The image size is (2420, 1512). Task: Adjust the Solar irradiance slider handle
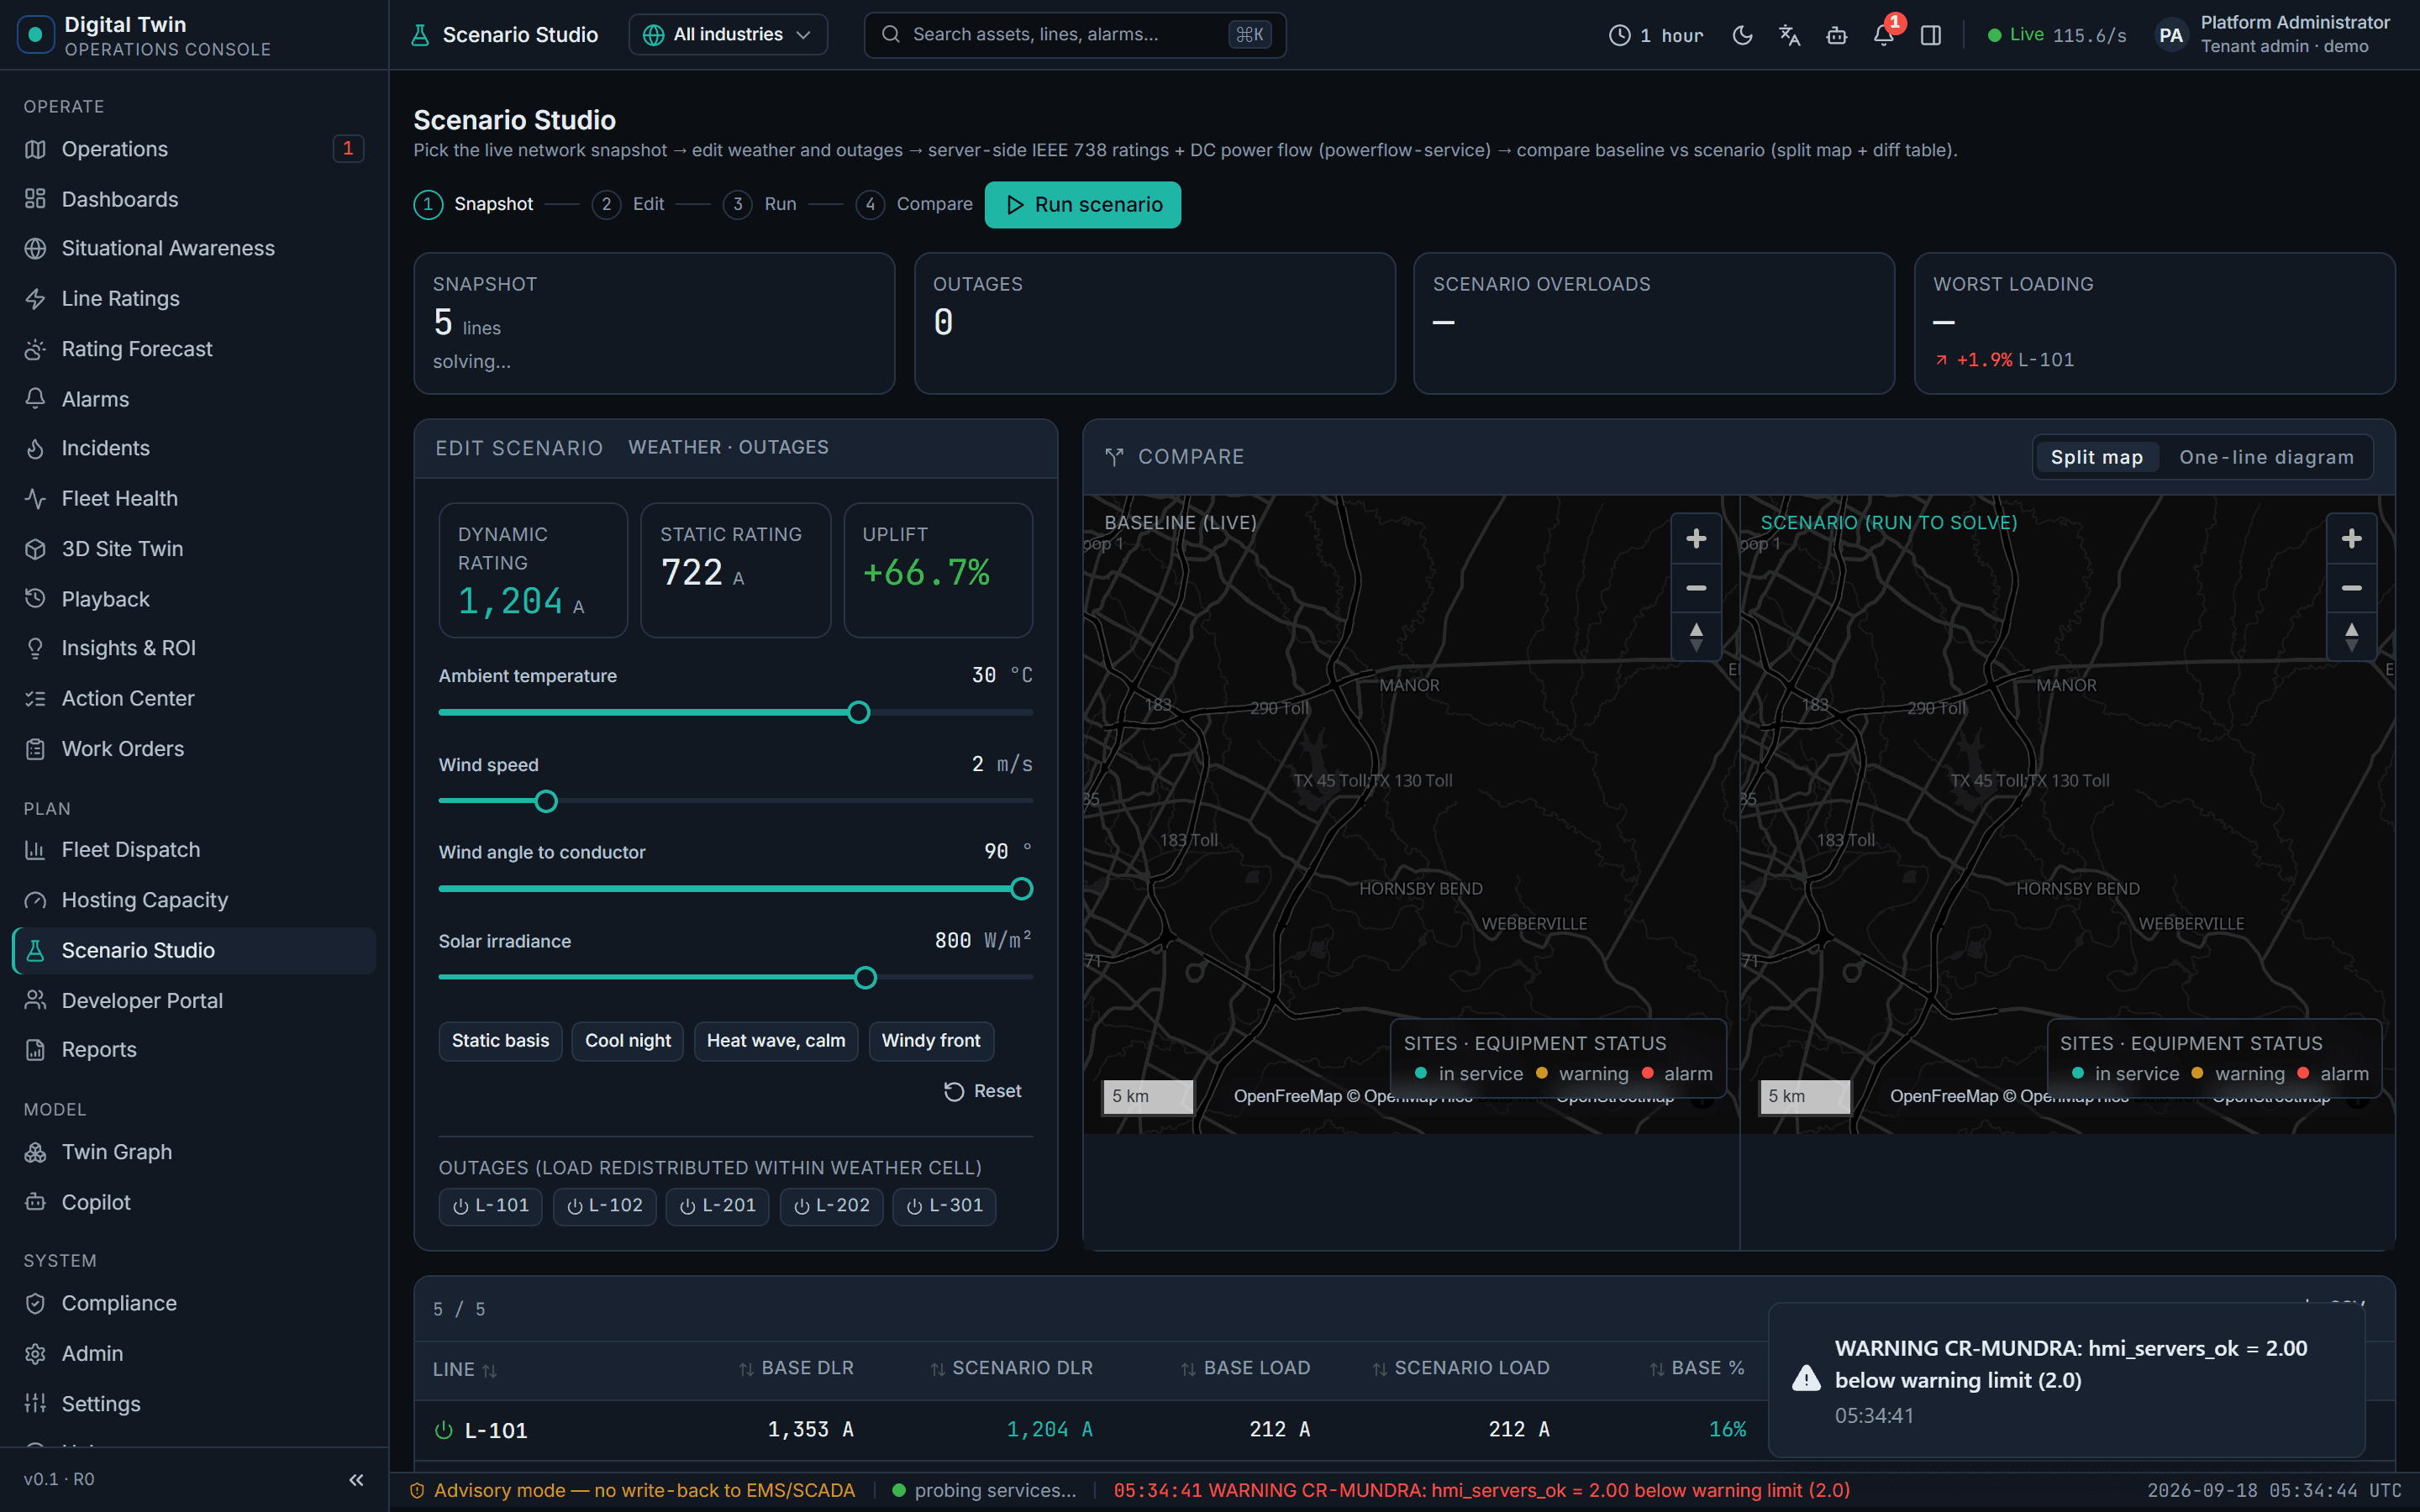pyautogui.click(x=866, y=978)
